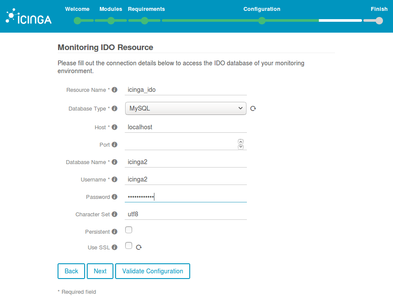393x299 pixels.
Task: Focus the Database Name field
Action: [186, 162]
